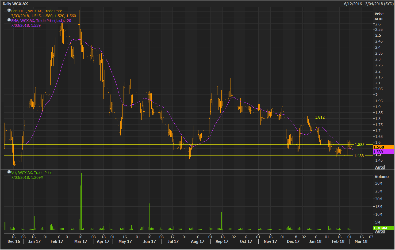Image resolution: width=395 pixels, height=250 pixels.
Task: Click the 2.25 price axis label
Action: tap(379, 65)
